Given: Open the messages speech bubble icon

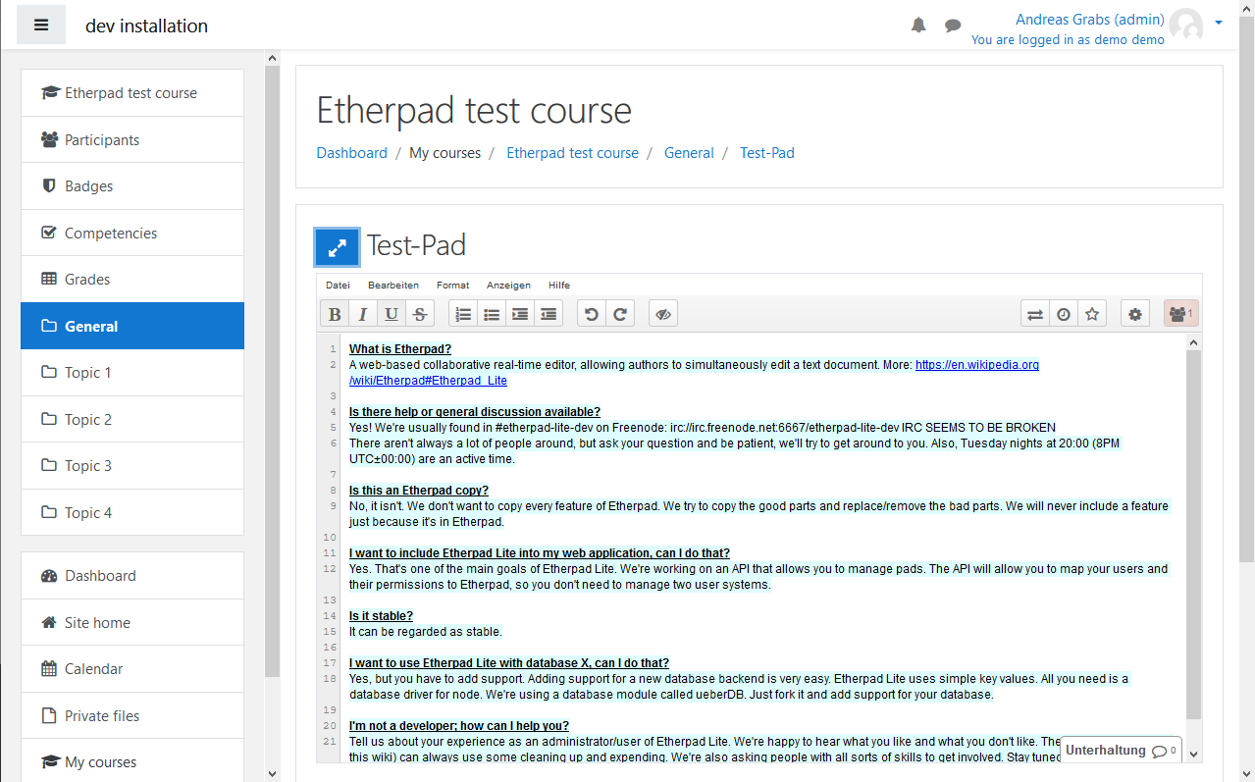Looking at the screenshot, I should click(x=953, y=26).
